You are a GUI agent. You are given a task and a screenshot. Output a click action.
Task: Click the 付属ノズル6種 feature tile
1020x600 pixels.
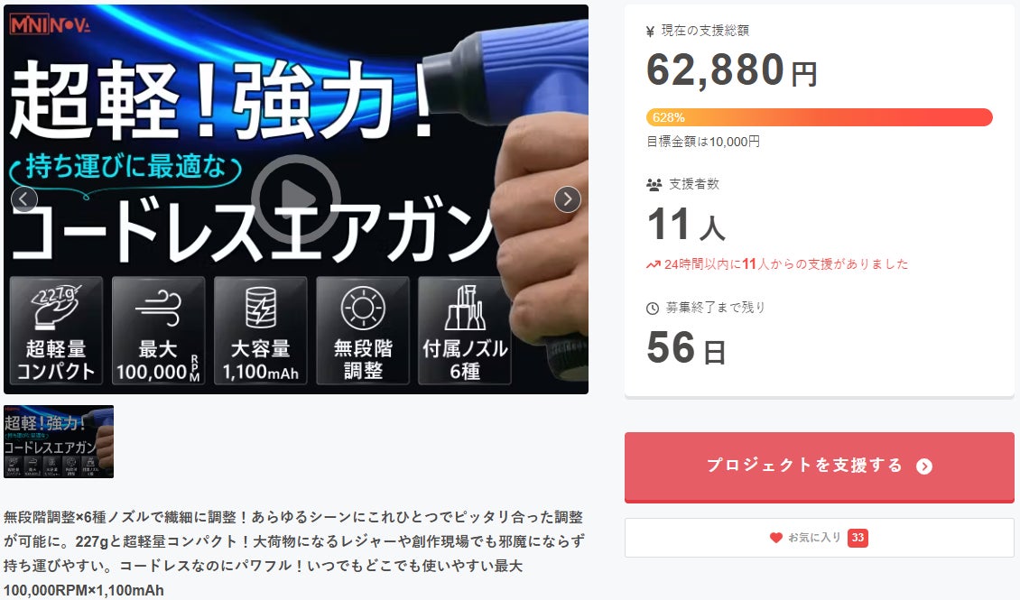[465, 330]
